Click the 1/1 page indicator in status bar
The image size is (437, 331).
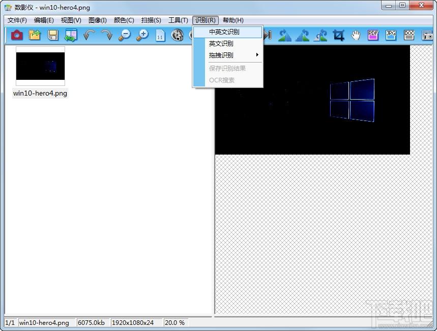[10, 323]
